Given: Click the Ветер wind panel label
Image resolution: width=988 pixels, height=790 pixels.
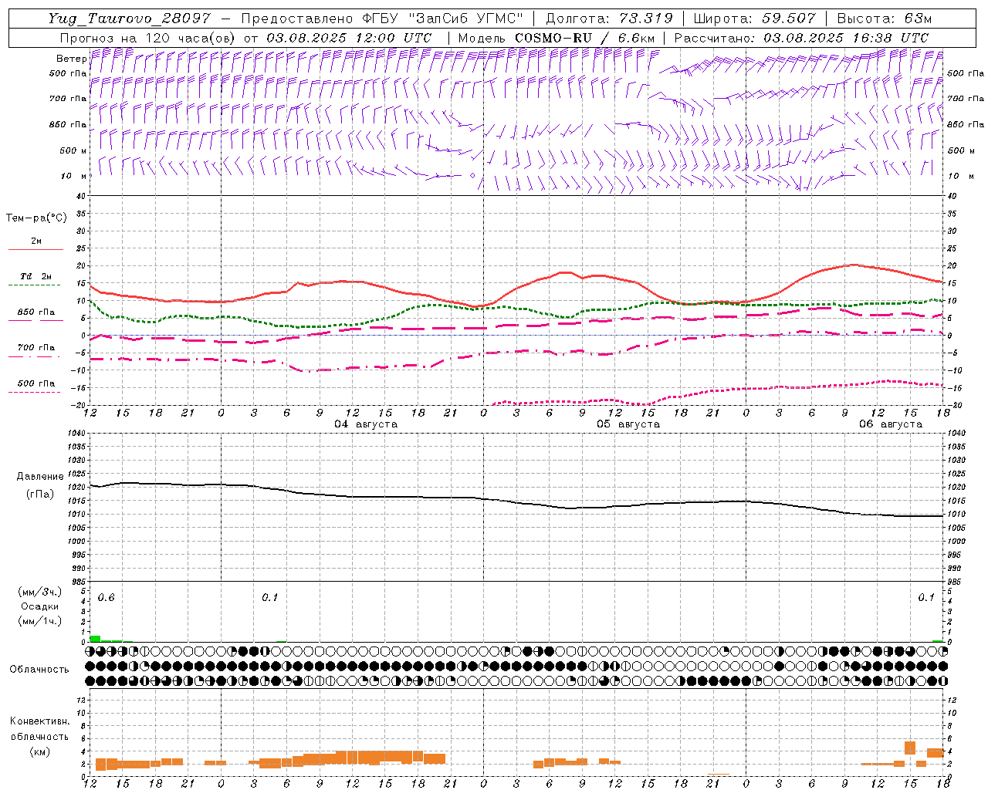Looking at the screenshot, I should tap(71, 59).
